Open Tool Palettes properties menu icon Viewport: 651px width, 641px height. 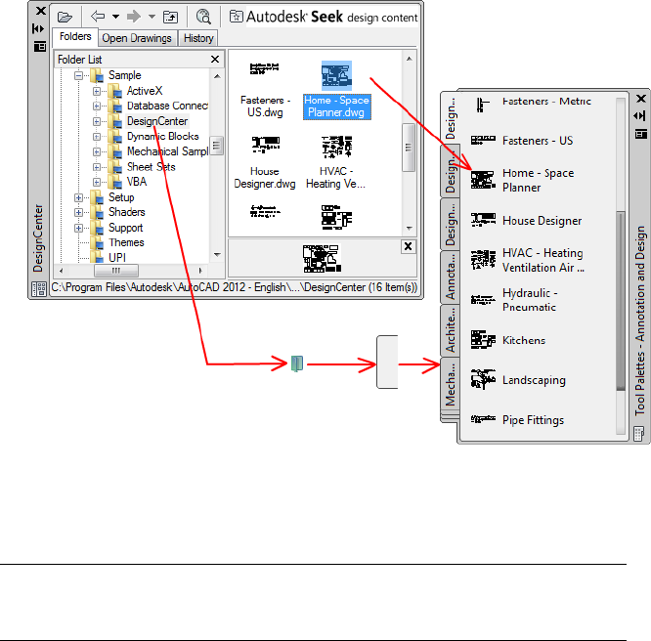click(x=641, y=134)
